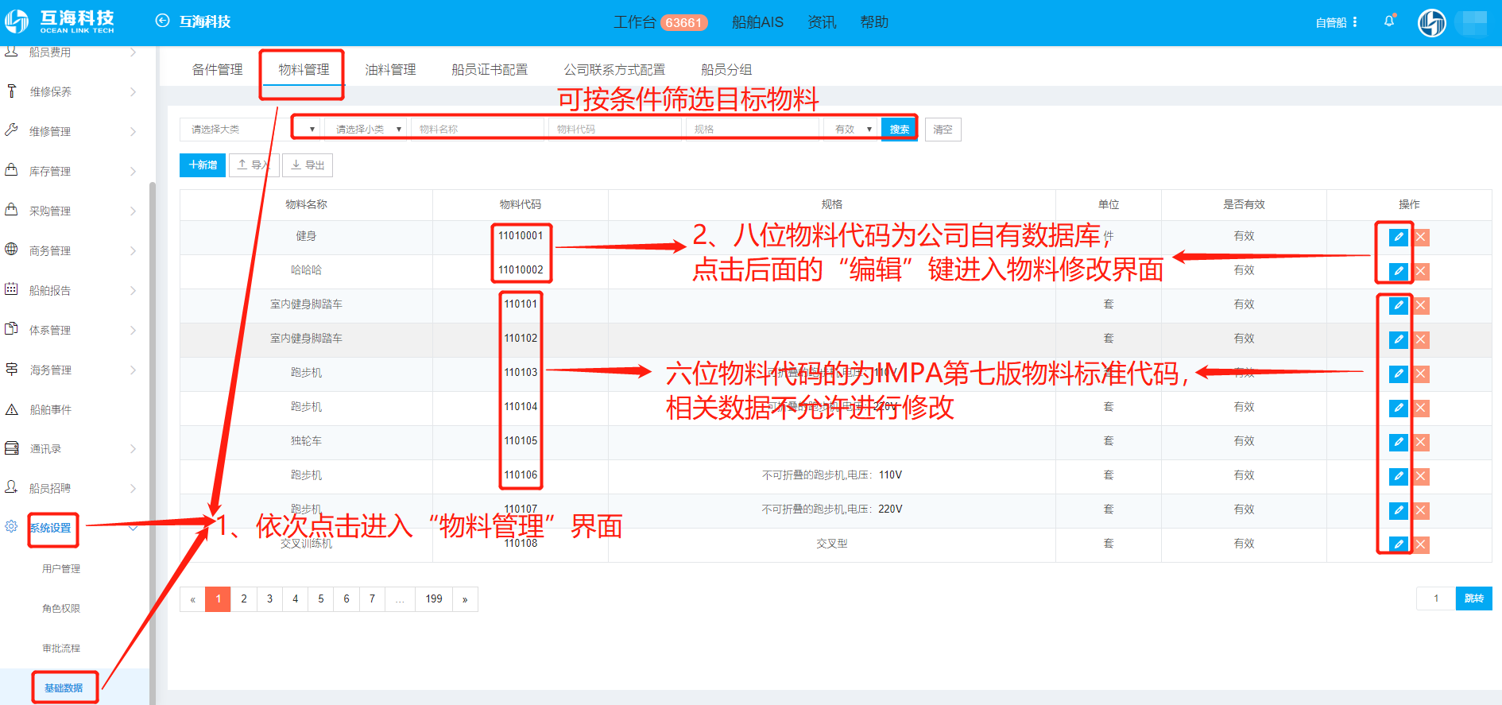
Task: Focus the 物料名称 search field
Action: pos(477,129)
